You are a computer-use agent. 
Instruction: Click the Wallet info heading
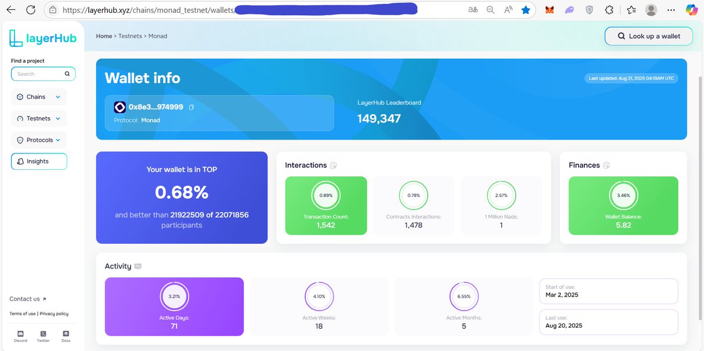tap(143, 78)
